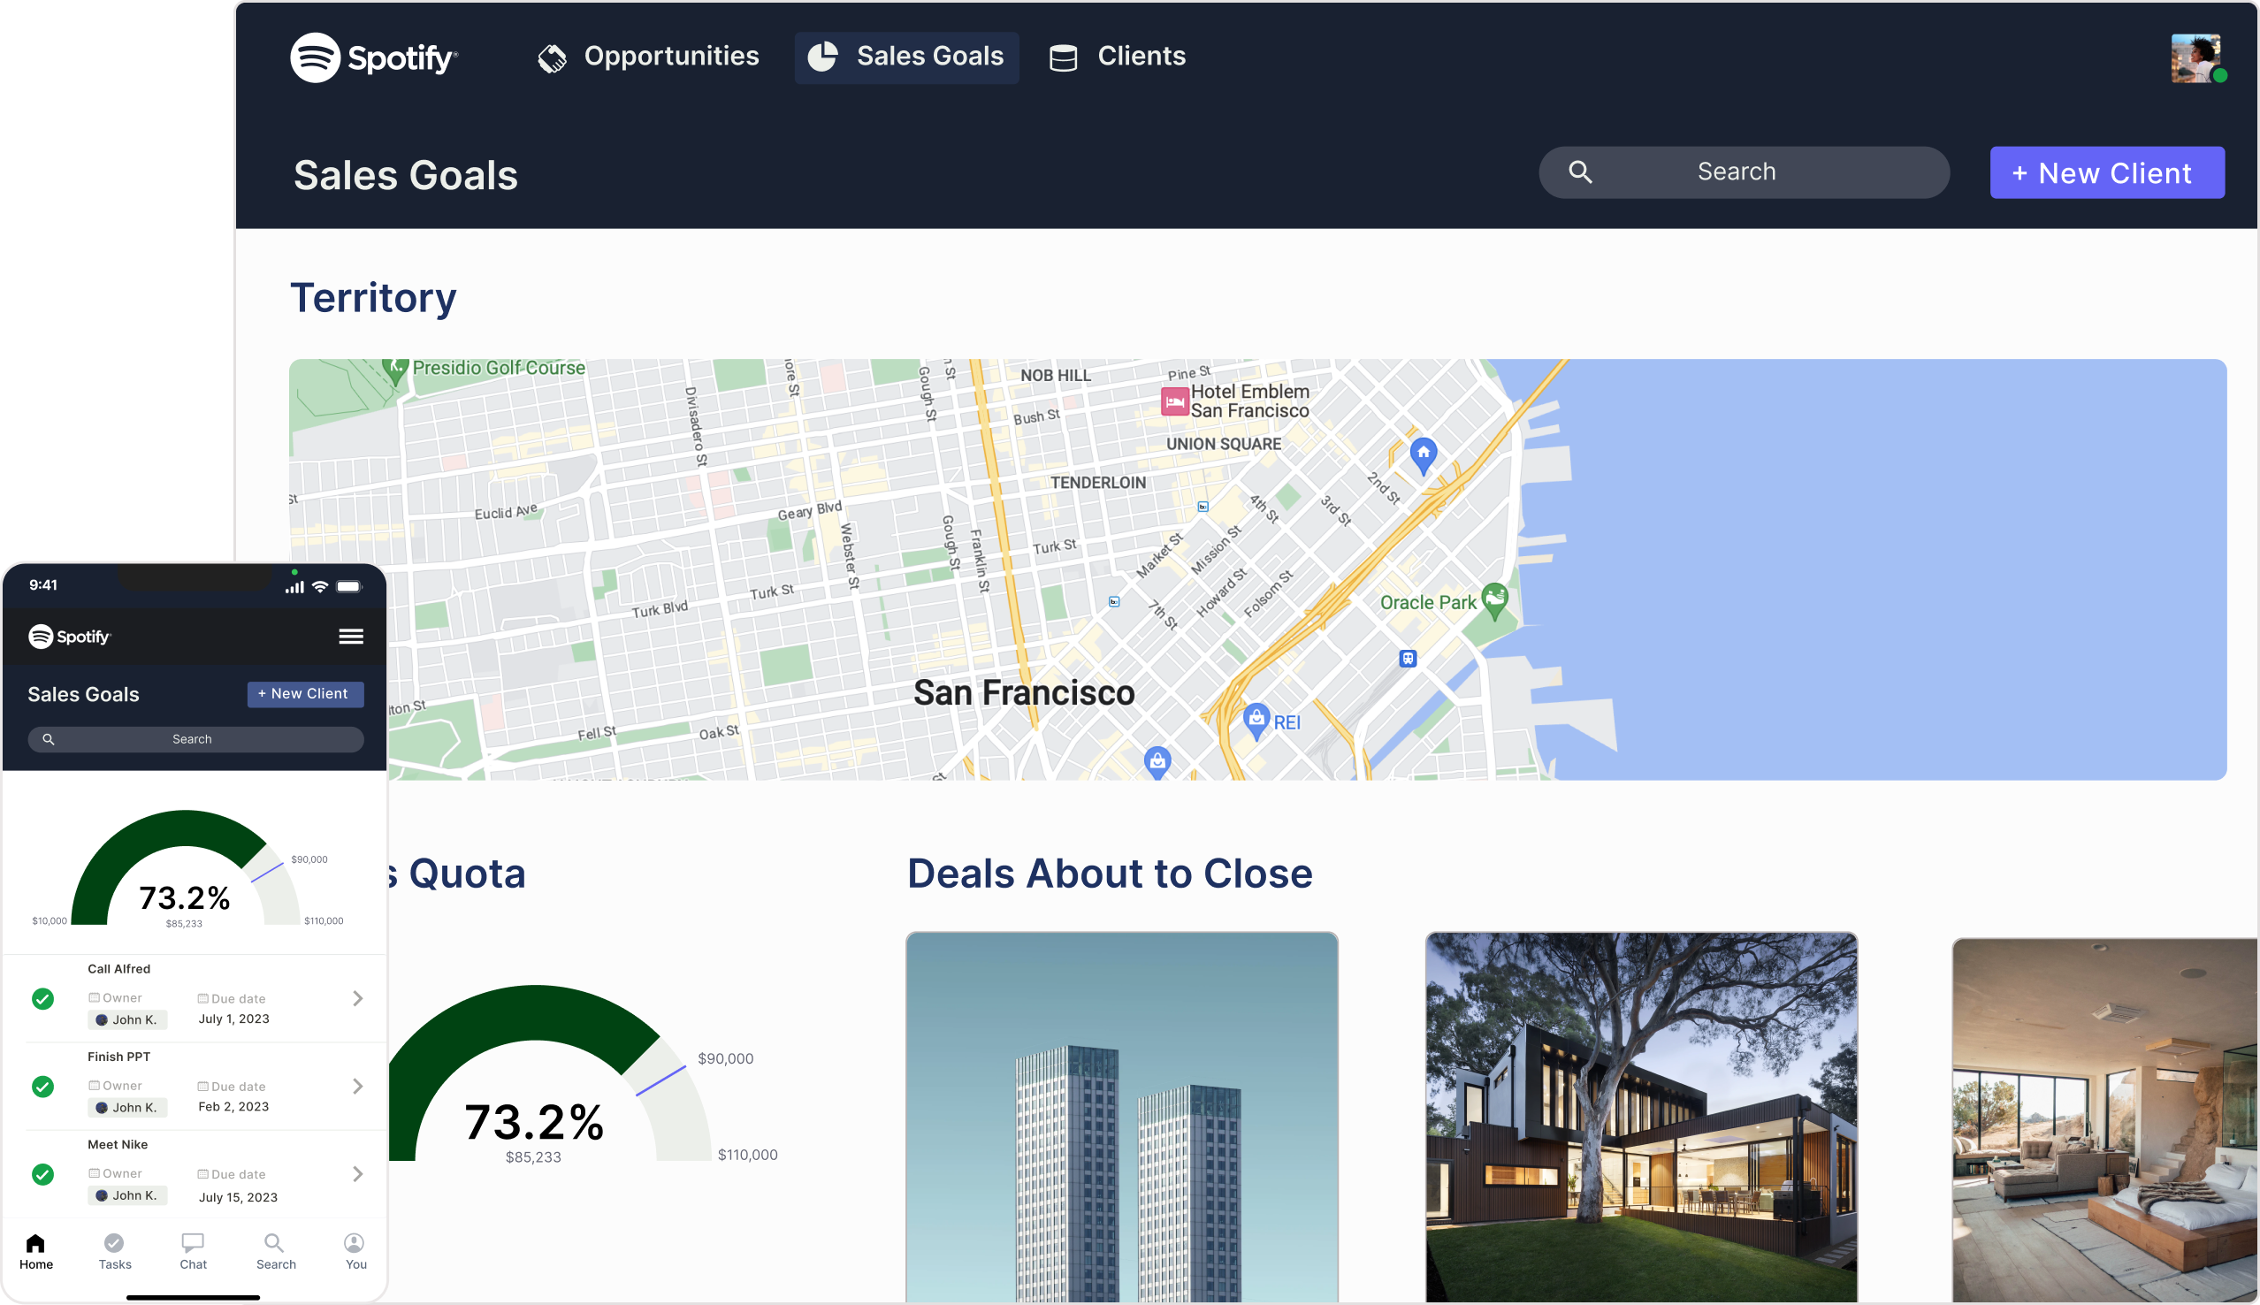The image size is (2260, 1305).
Task: Toggle the Meet Nike completed checkmark
Action: 43,1175
